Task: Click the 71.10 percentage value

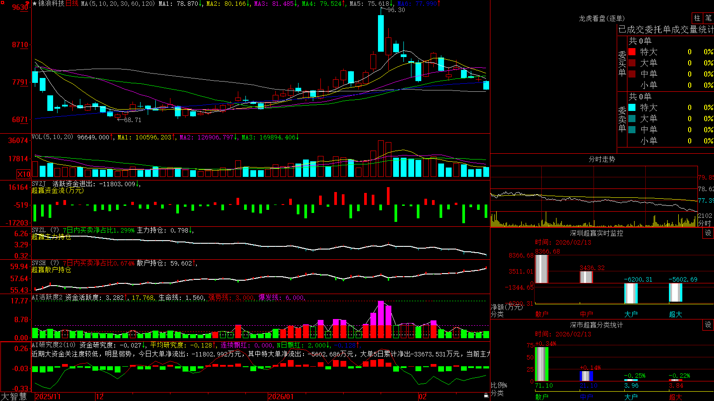Action: (x=544, y=385)
